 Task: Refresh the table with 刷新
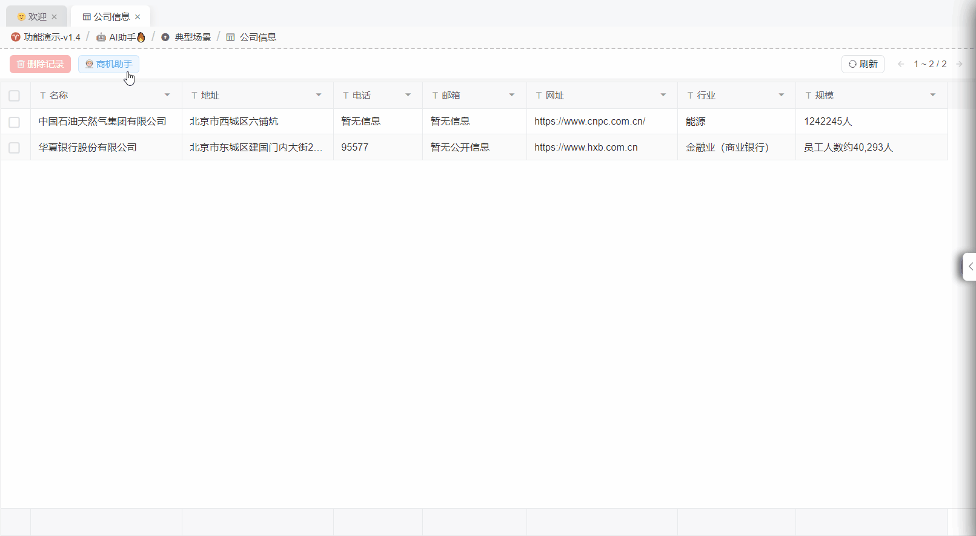863,64
